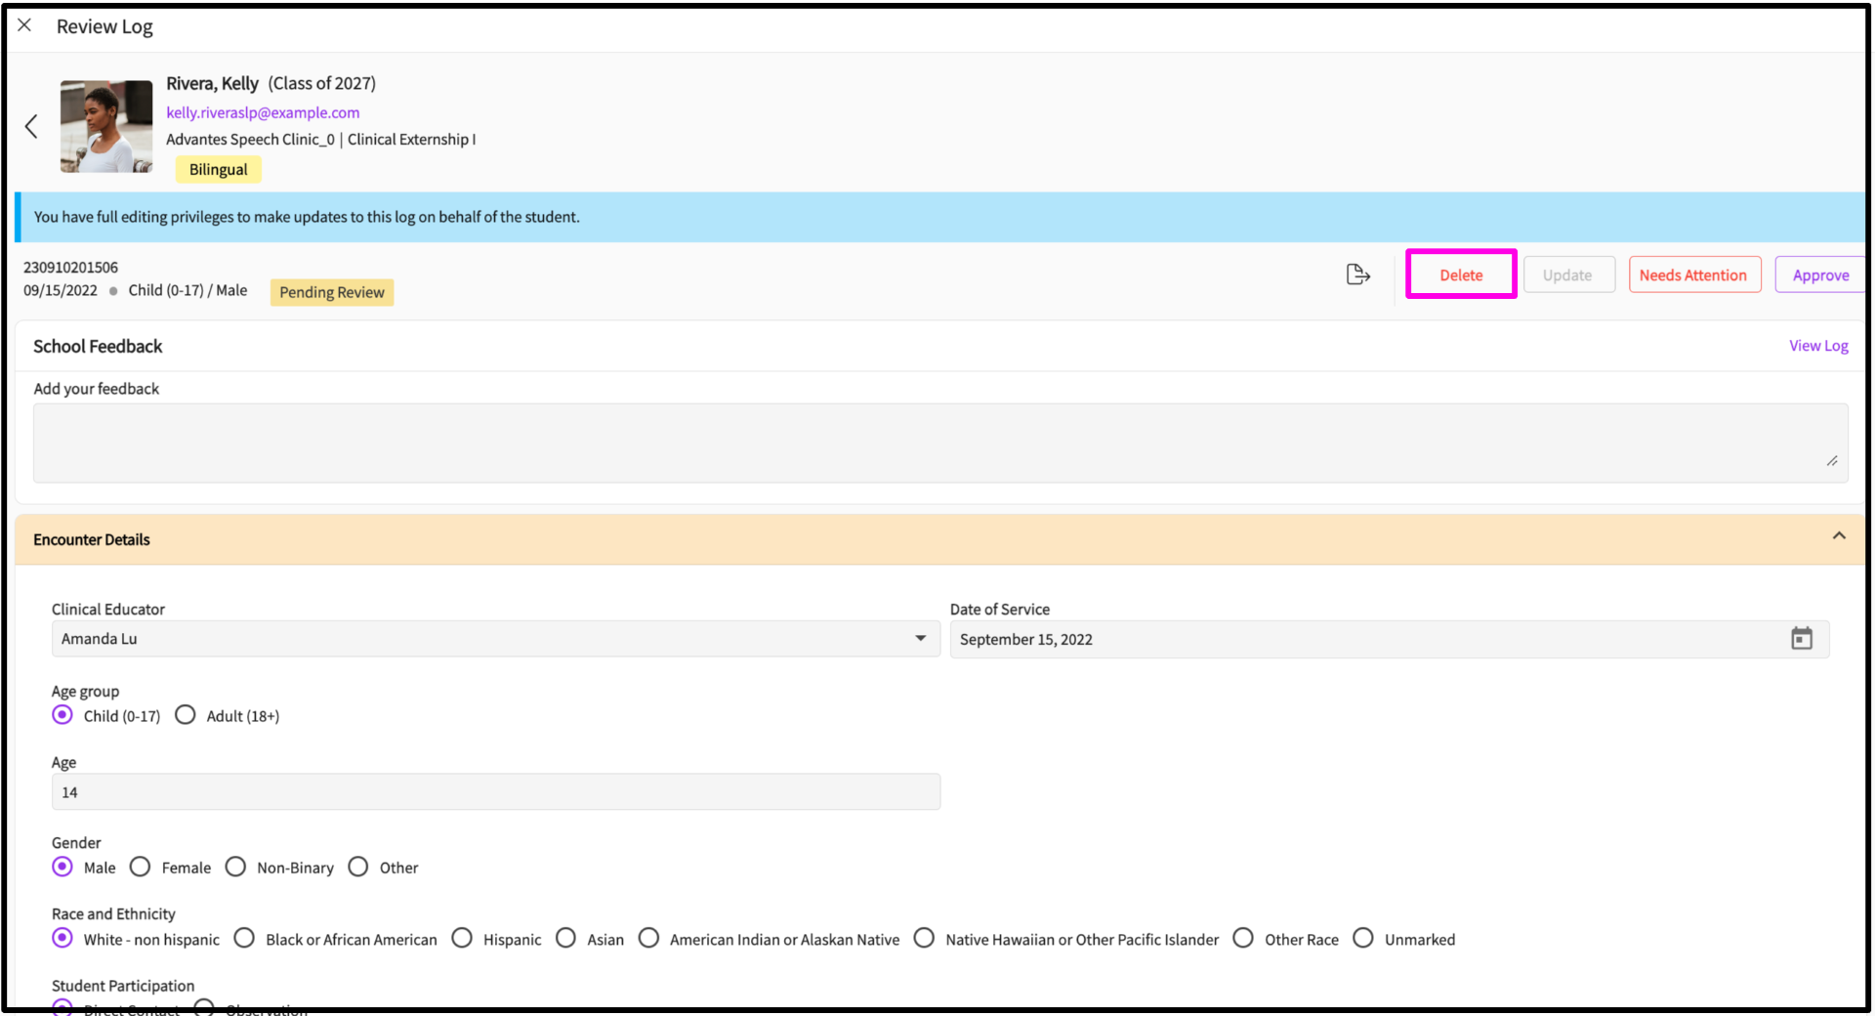The width and height of the screenshot is (1875, 1016).
Task: Open the Date of Service calendar picker
Action: click(x=1801, y=639)
